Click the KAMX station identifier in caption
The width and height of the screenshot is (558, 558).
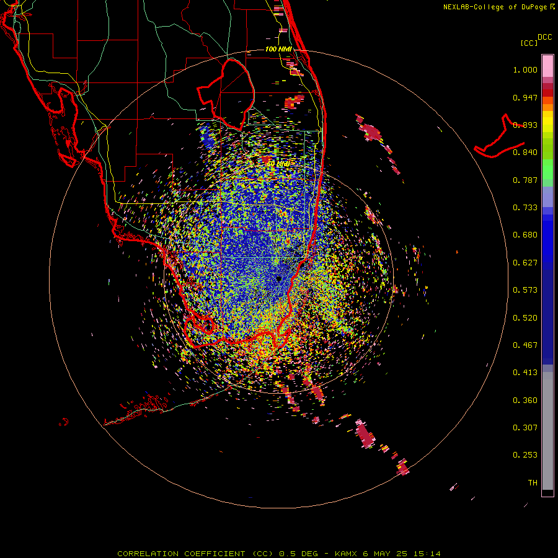tap(347, 554)
